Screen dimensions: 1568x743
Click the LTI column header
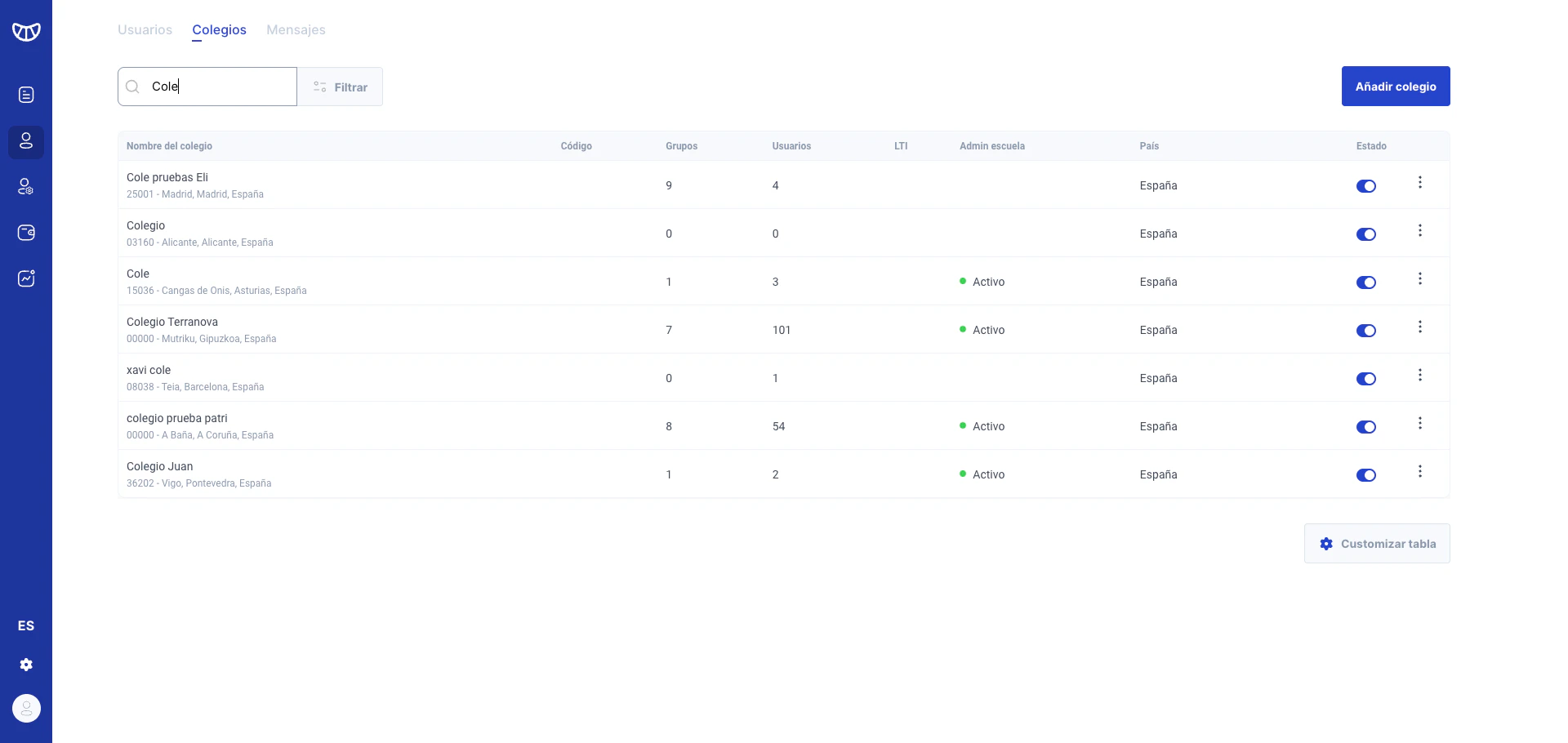click(901, 146)
